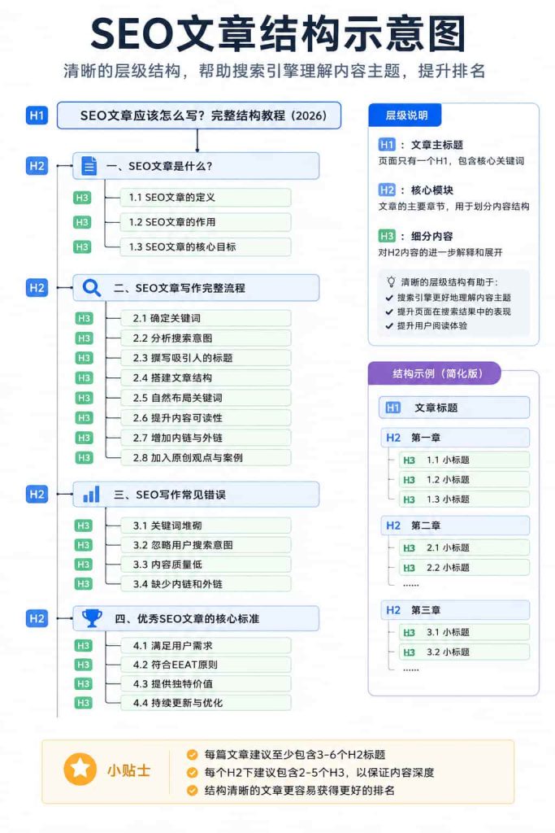Select the row 1.3 SEO文章的核心目标
Image resolution: width=555 pixels, height=833 pixels.
[206, 247]
